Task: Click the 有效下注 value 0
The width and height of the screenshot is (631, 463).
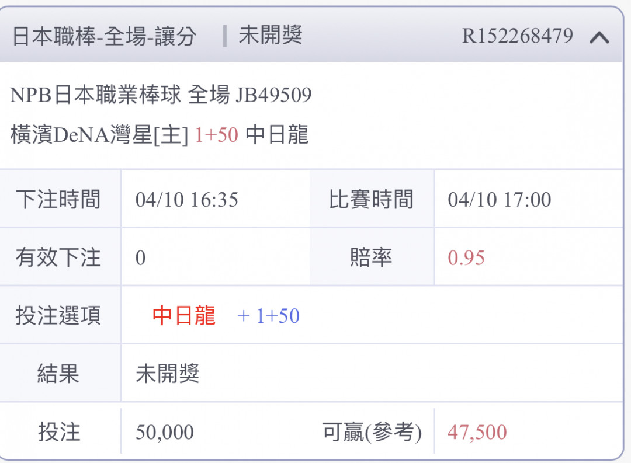Action: coord(140,257)
